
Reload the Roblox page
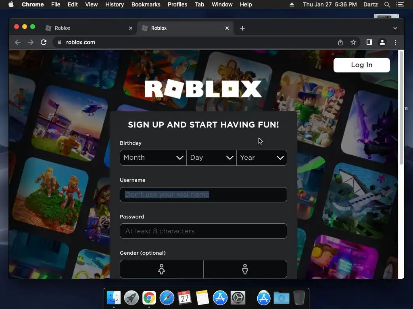coord(44,42)
